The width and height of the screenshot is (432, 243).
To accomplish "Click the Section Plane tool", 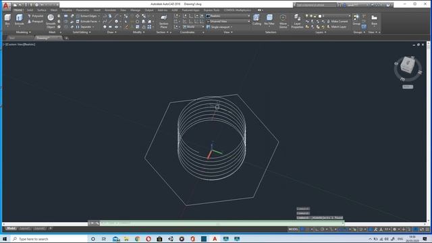I will [x=163, y=21].
